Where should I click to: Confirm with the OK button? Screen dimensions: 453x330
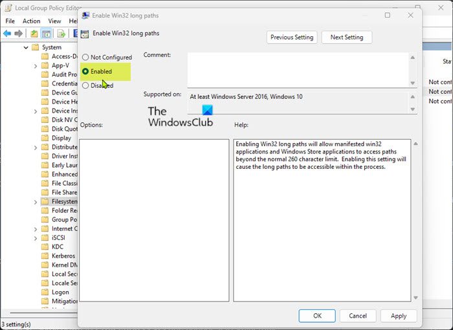(317, 316)
